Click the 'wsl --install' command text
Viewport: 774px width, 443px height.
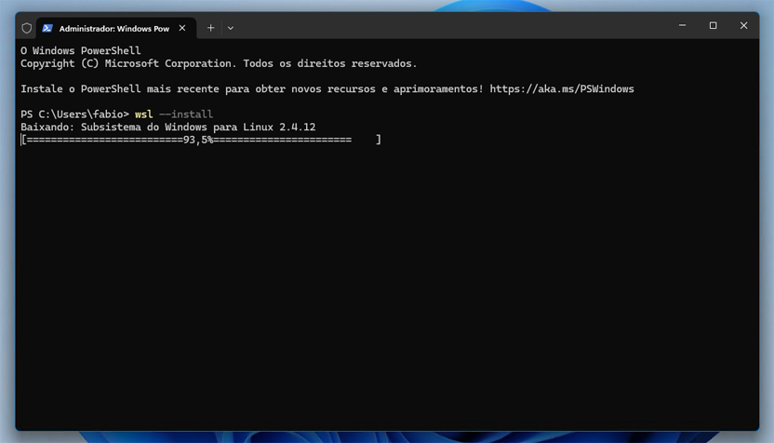coord(174,114)
